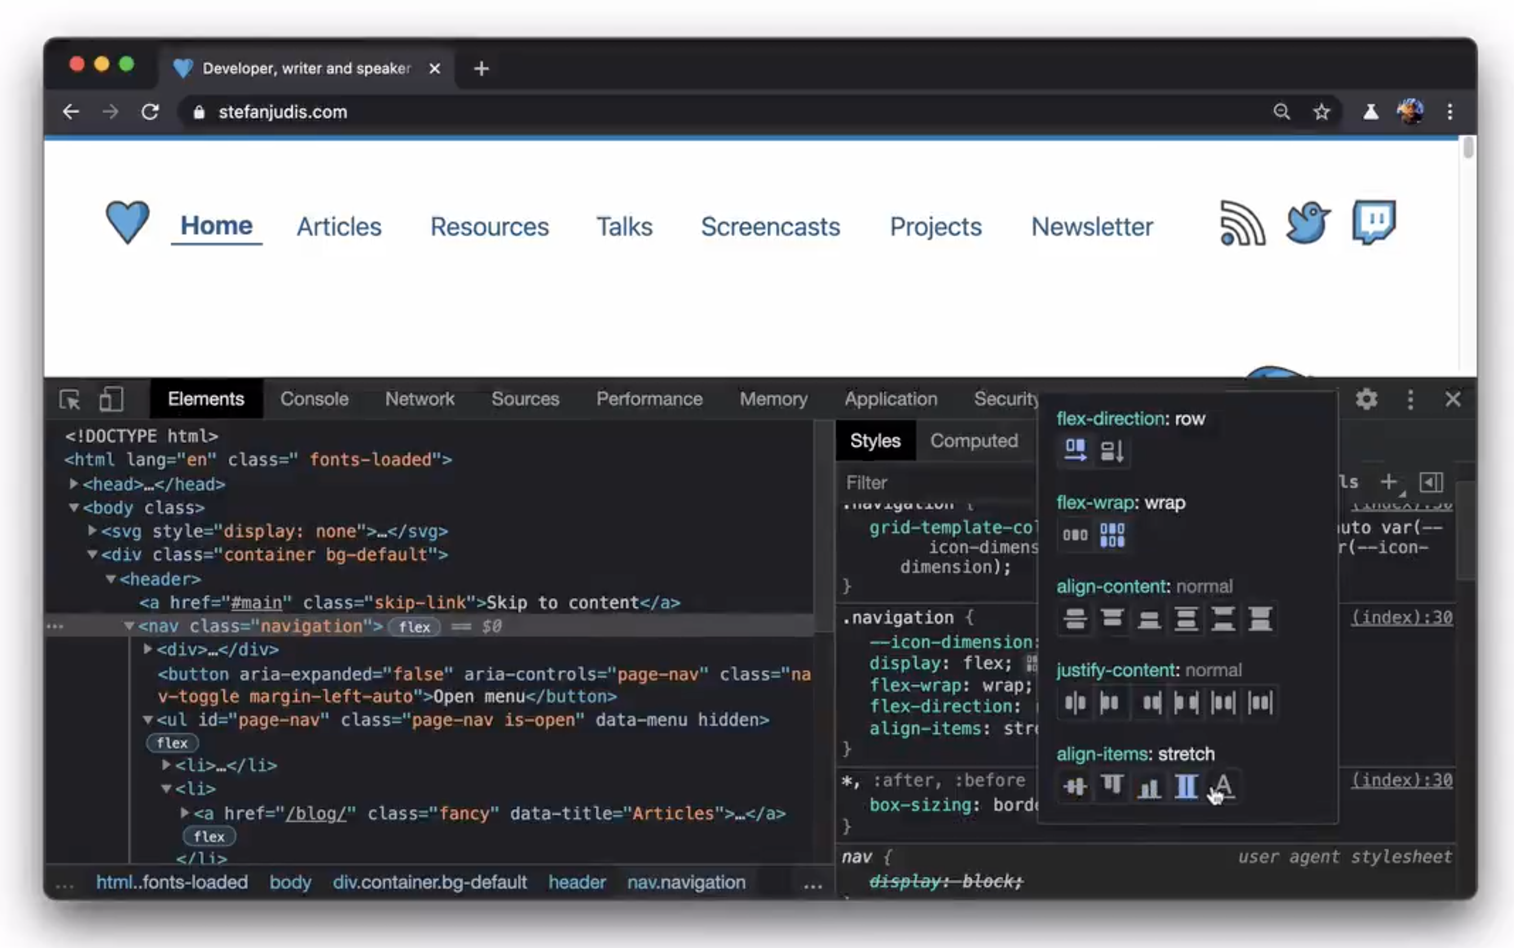Choose align-items baseline icon
The width and height of the screenshot is (1514, 948).
(x=1223, y=786)
